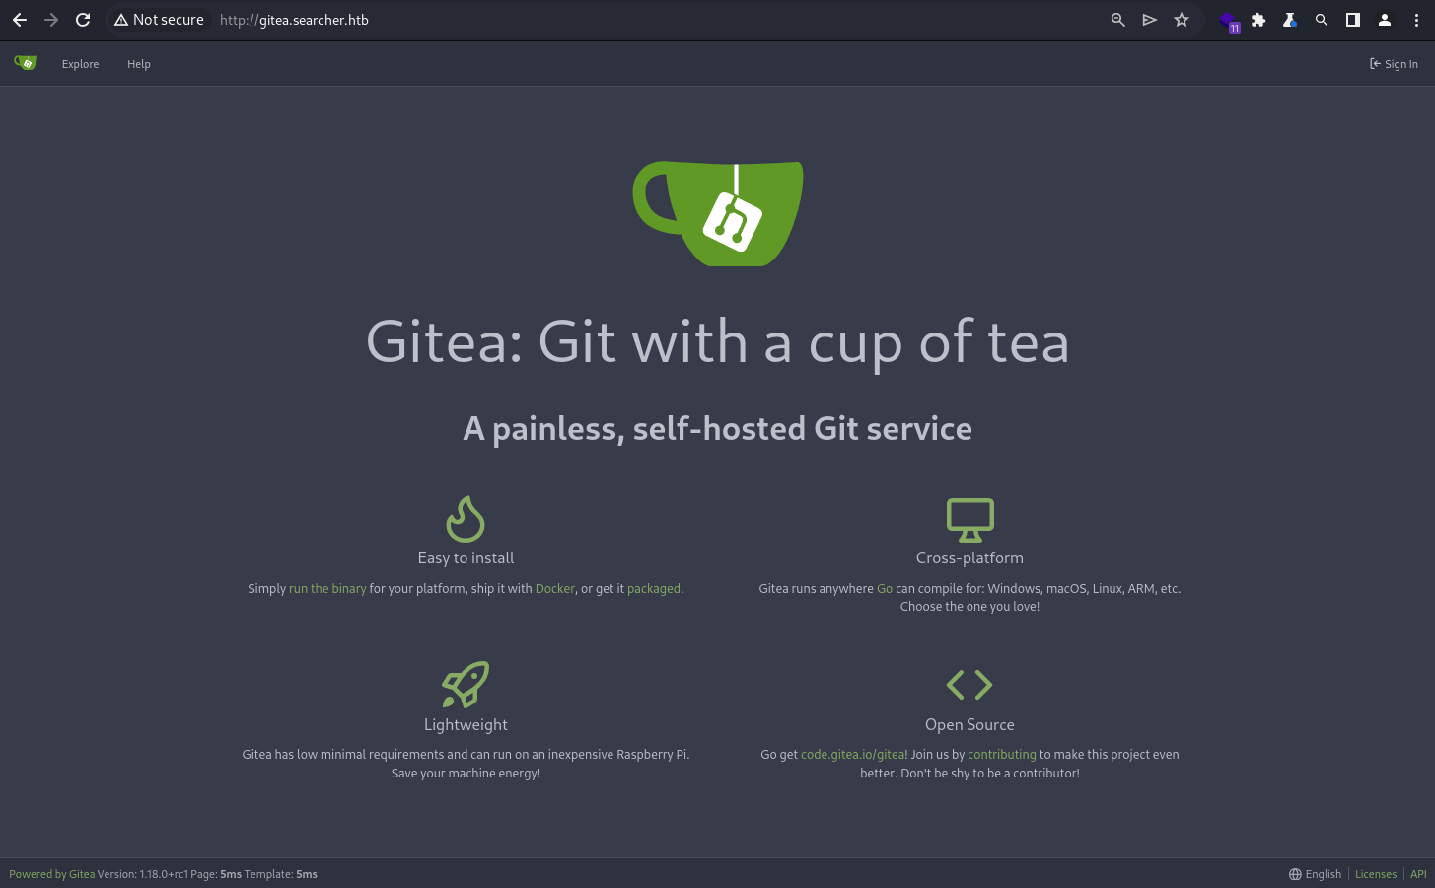Open the Licenses footer link
This screenshot has height=888, width=1435.
coord(1376,874)
